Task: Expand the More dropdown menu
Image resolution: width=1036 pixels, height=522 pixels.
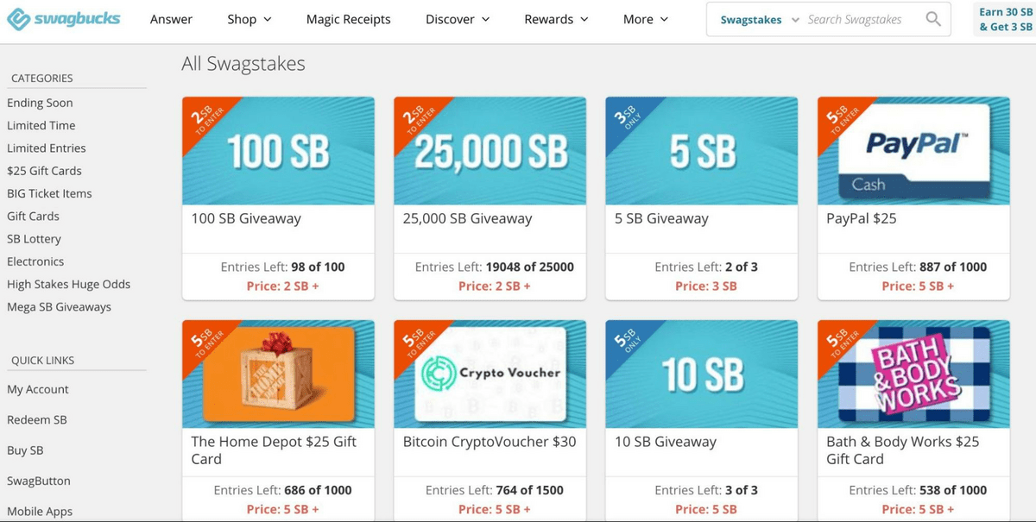Action: click(646, 19)
